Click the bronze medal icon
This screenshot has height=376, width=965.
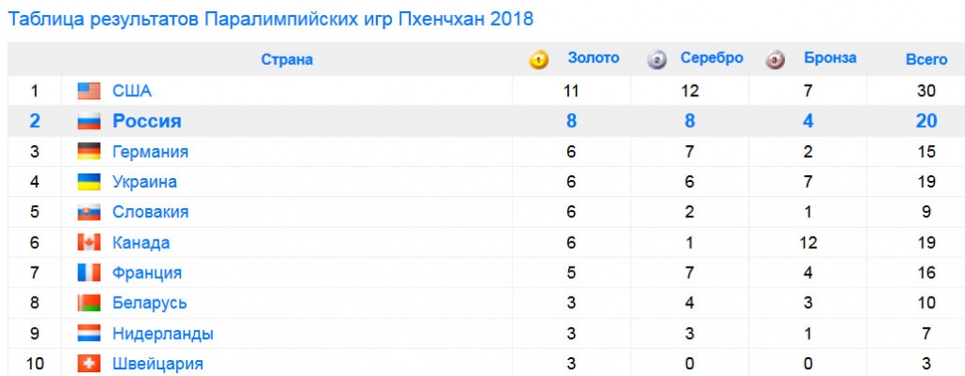[775, 60]
